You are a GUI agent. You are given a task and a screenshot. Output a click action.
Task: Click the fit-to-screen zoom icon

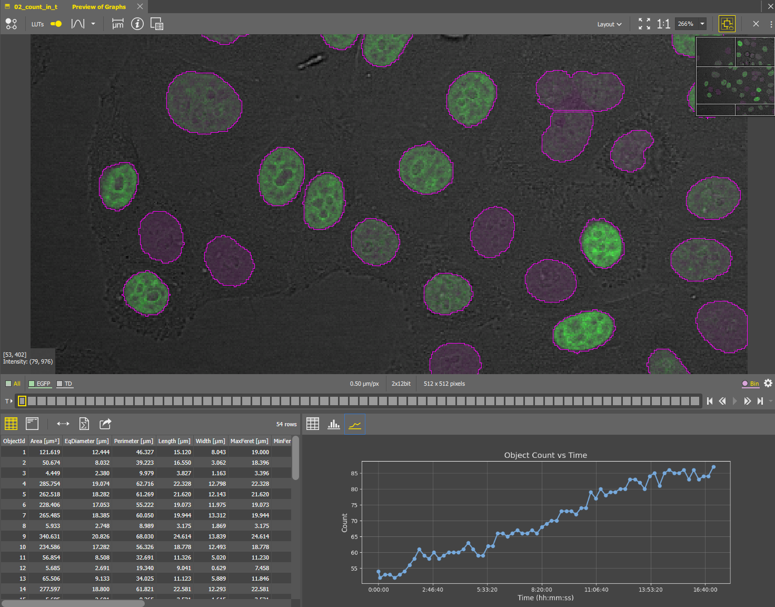[x=644, y=24]
